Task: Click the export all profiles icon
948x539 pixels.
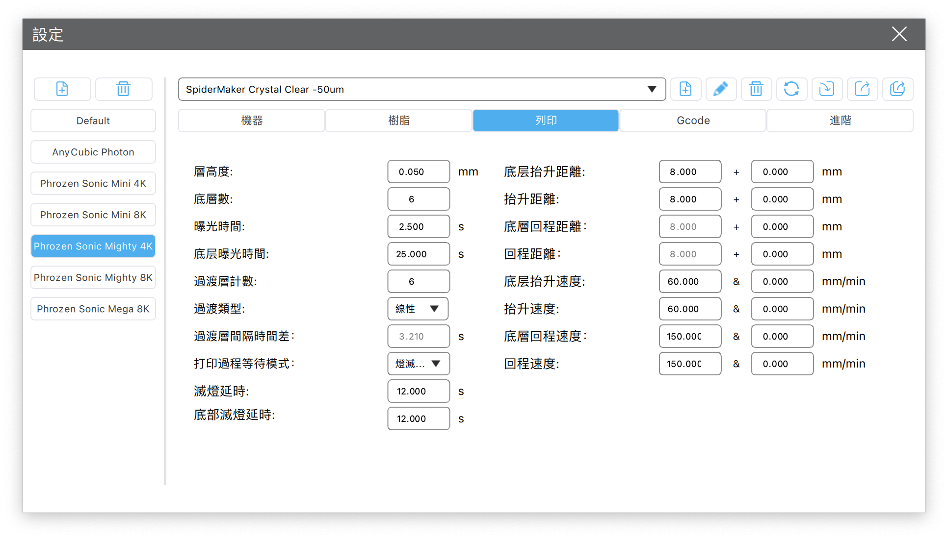Action: click(897, 89)
